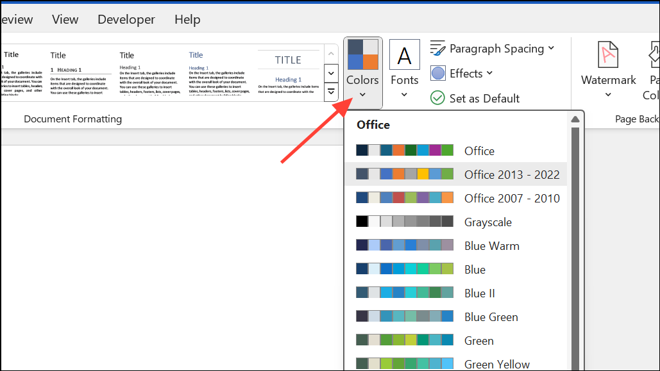Viewport: 660px width, 371px height.
Task: Open the Watermark gallery
Action: pos(608,69)
